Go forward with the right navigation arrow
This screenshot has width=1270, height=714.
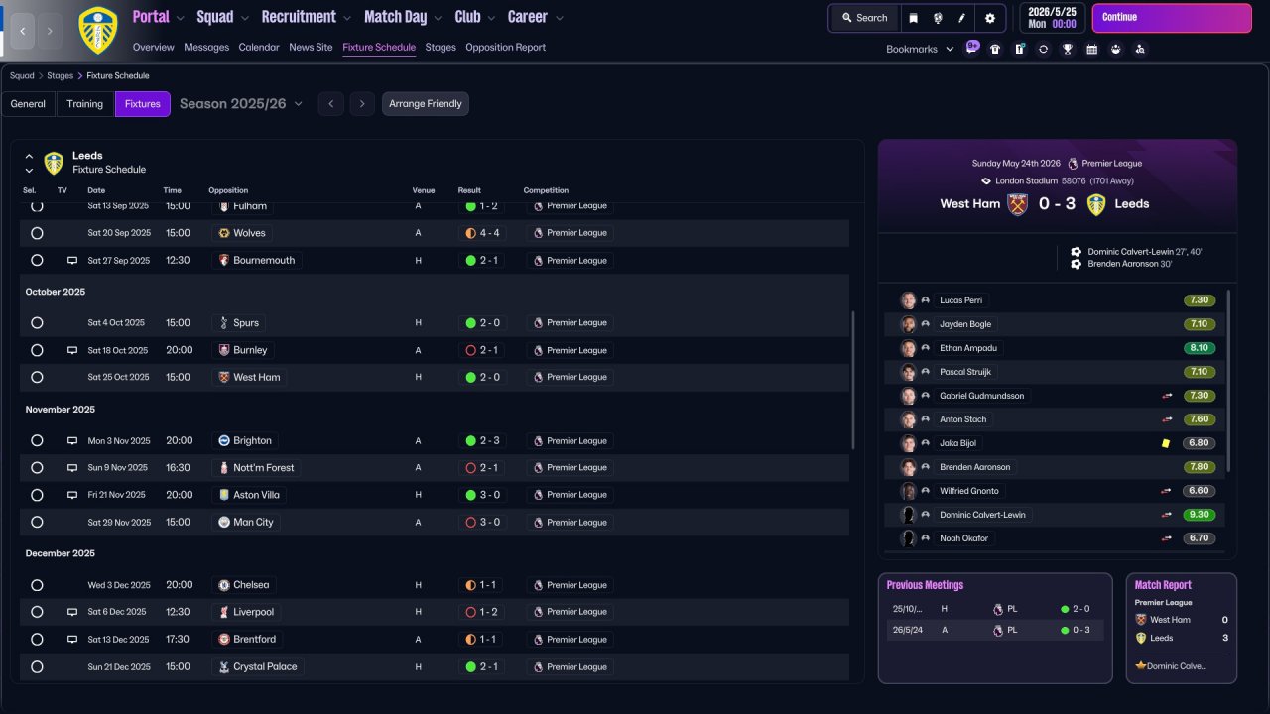(50, 31)
